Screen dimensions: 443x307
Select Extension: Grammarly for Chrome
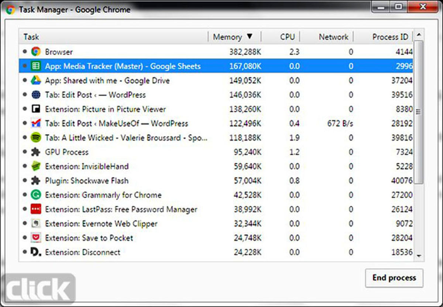(216, 195)
